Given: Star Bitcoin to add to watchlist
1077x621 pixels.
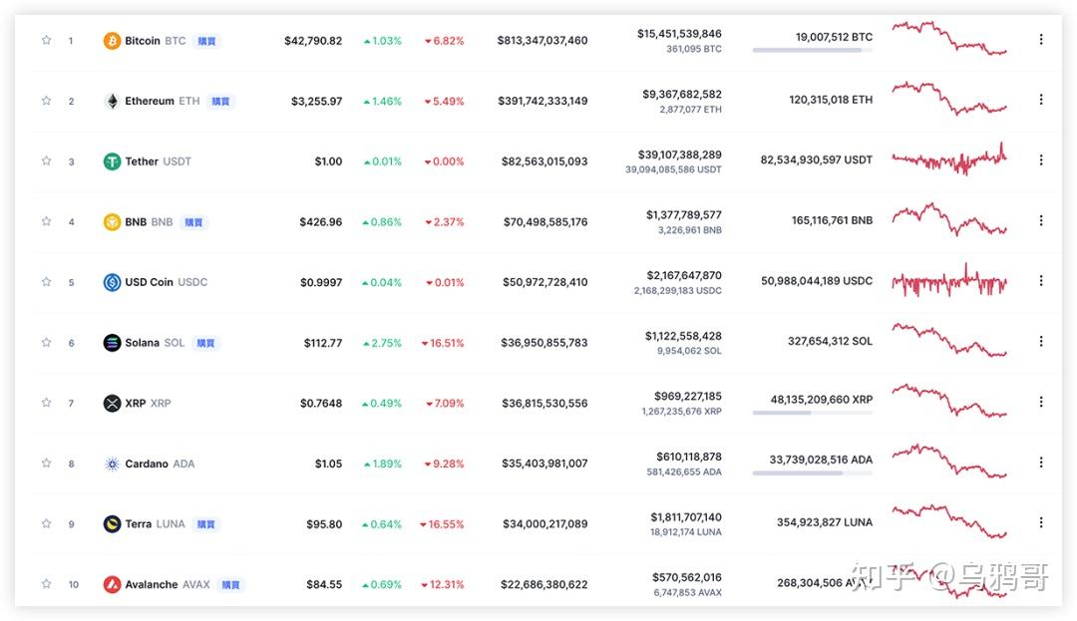Looking at the screenshot, I should pos(46,40).
